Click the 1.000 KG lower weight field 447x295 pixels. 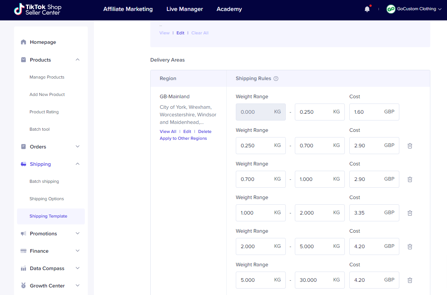click(x=260, y=213)
